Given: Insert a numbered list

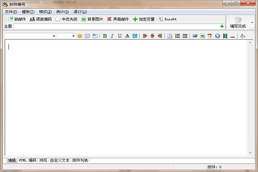Looking at the screenshot, I should pos(178,36).
